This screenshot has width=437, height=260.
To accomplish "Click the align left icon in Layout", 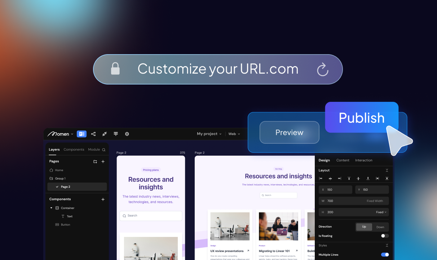I will (x=321, y=178).
